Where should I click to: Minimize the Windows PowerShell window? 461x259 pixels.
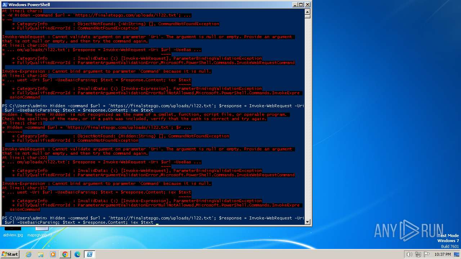point(295,5)
